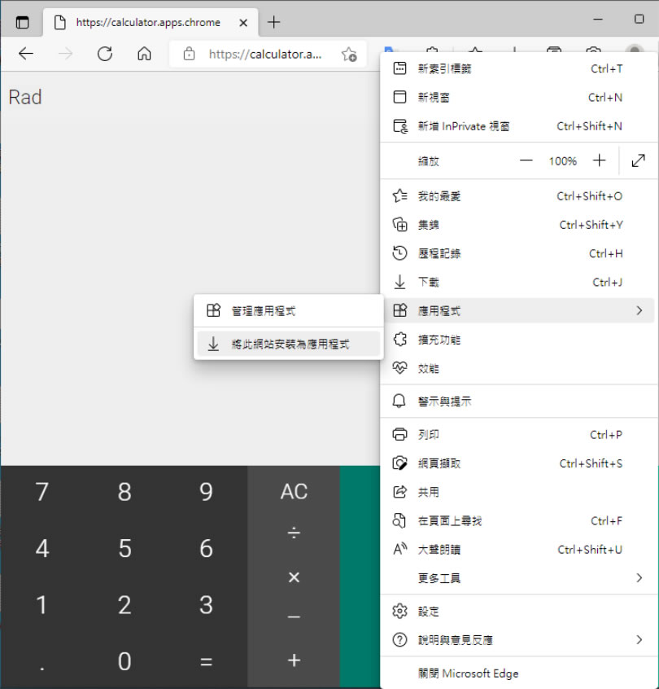Close the calculator.apps.chrome tab
Image resolution: width=659 pixels, height=689 pixels.
click(x=242, y=23)
